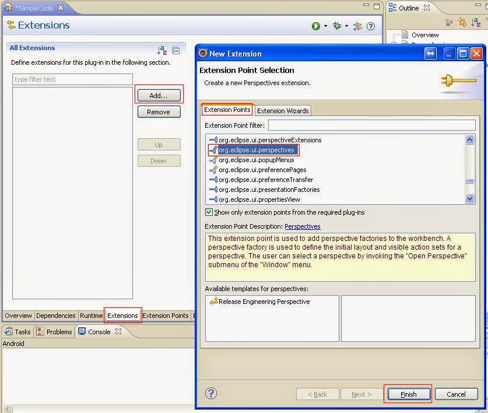
Task: Click the type filter text field
Action: 72,79
